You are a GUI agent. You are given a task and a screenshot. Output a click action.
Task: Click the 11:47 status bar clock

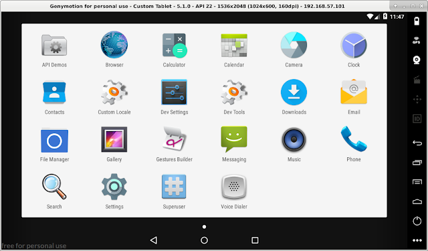(397, 17)
